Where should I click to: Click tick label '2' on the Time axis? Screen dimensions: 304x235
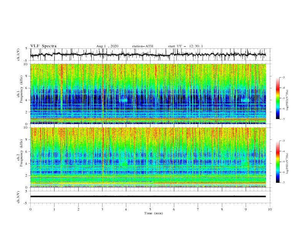[x=78, y=209]
